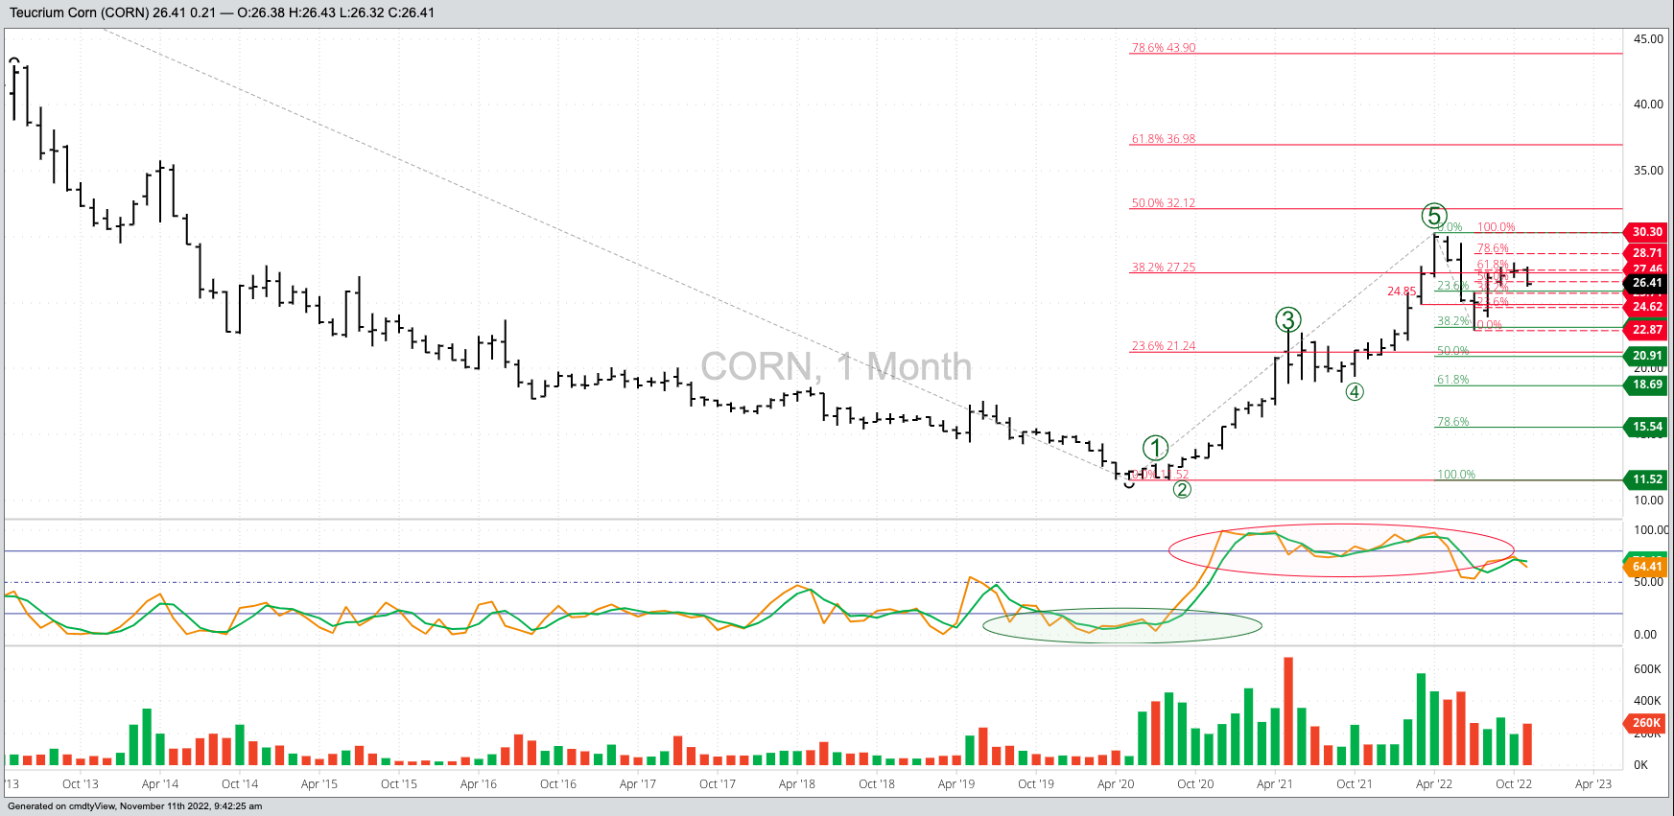The height and width of the screenshot is (816, 1674).
Task: Click the circled wave 2 marker
Action: point(1182,489)
